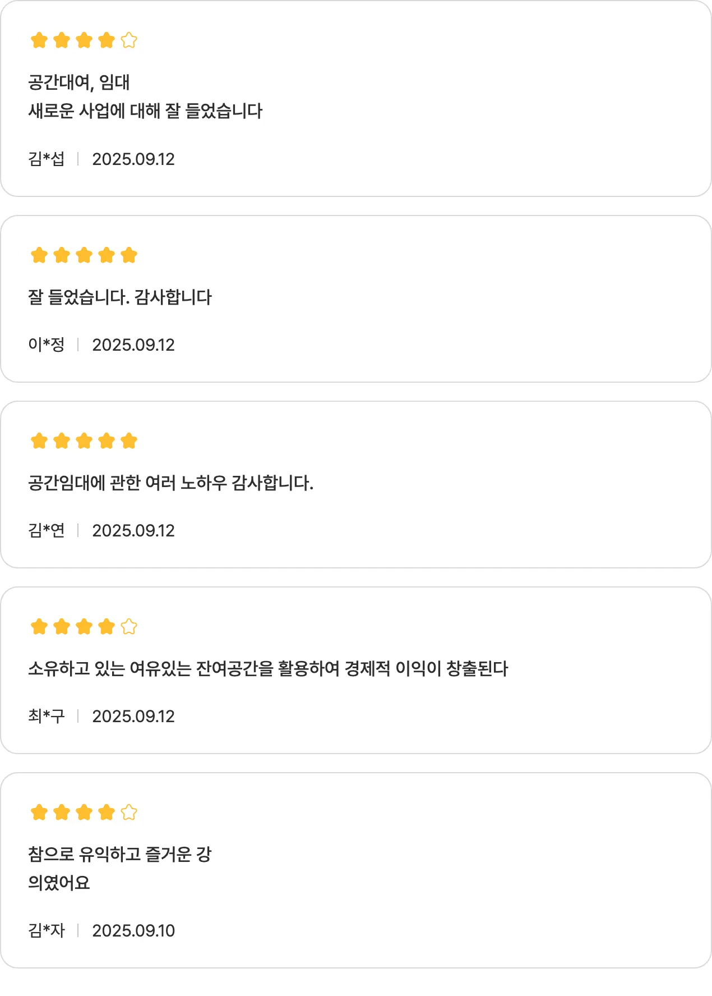The image size is (712, 996).
Task: Click the review text '잘 들었습니다. 감사합니다'
Action: 120,297
